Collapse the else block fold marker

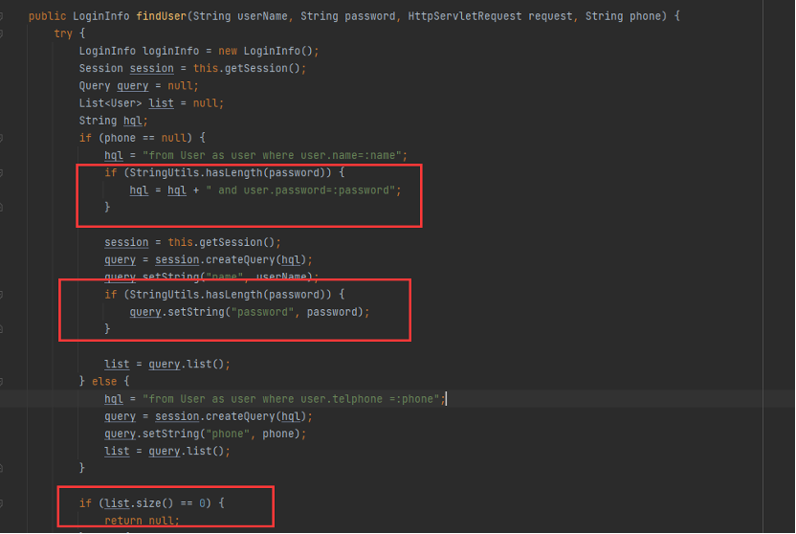3,381
